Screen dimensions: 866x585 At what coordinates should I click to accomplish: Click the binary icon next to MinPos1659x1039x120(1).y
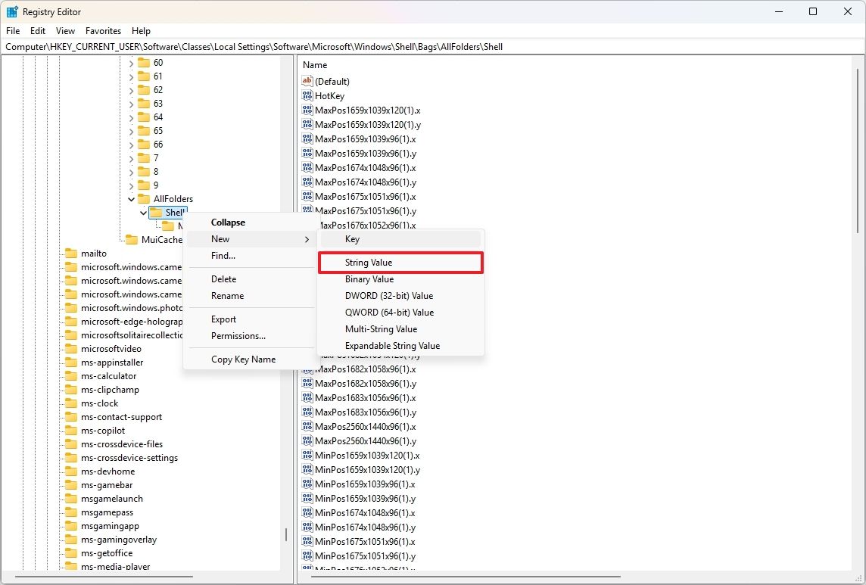307,469
